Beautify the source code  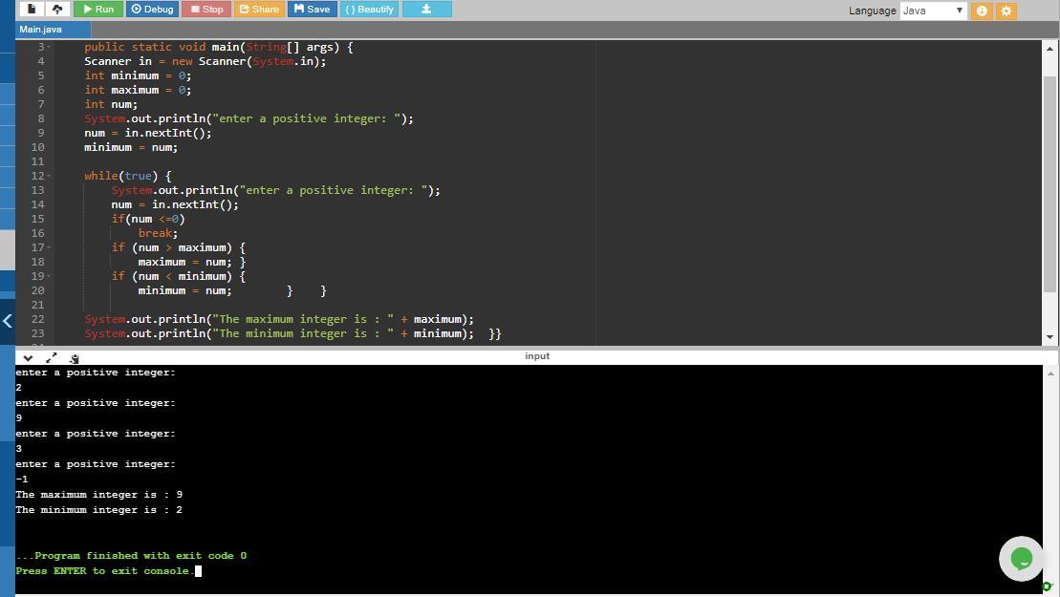[x=369, y=10]
